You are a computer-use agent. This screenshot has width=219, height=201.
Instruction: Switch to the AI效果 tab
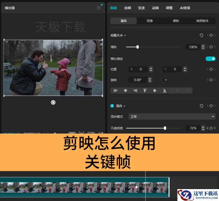click(x=185, y=8)
